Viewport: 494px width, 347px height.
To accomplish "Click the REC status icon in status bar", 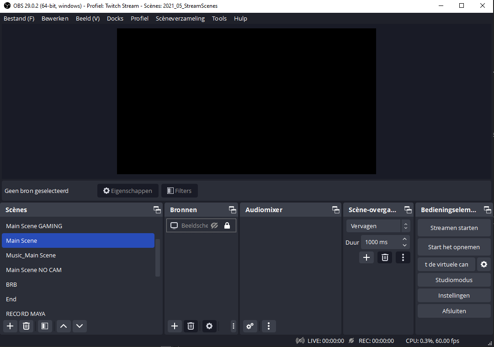I will pyautogui.click(x=351, y=341).
